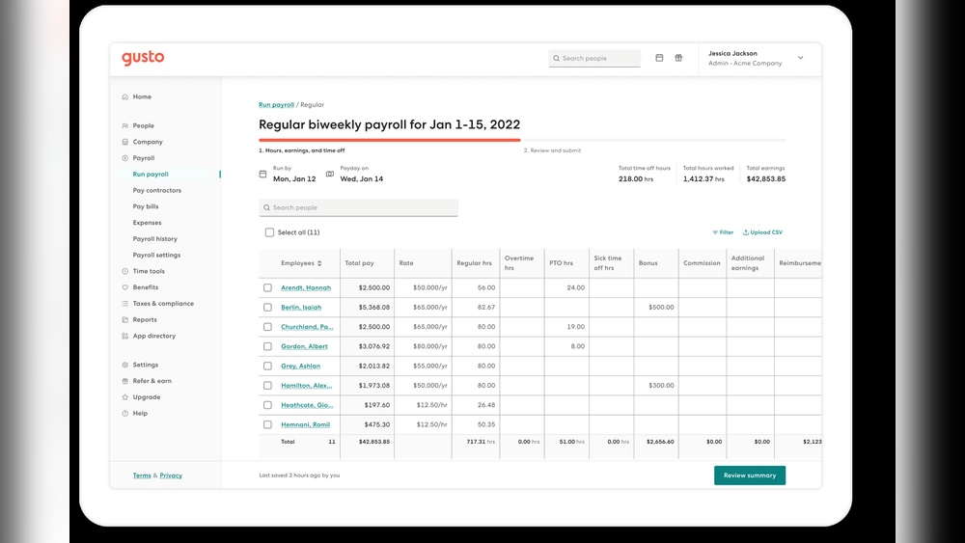The image size is (965, 543).
Task: Click the Run by calendar icon
Action: [262, 174]
